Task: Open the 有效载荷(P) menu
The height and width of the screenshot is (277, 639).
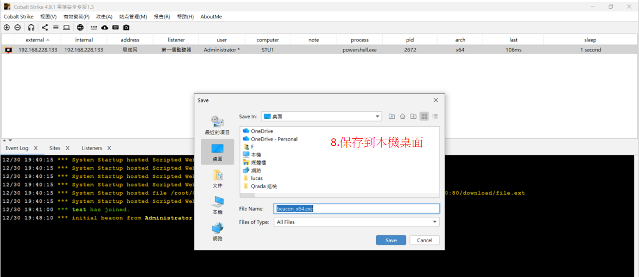Action: (x=76, y=17)
